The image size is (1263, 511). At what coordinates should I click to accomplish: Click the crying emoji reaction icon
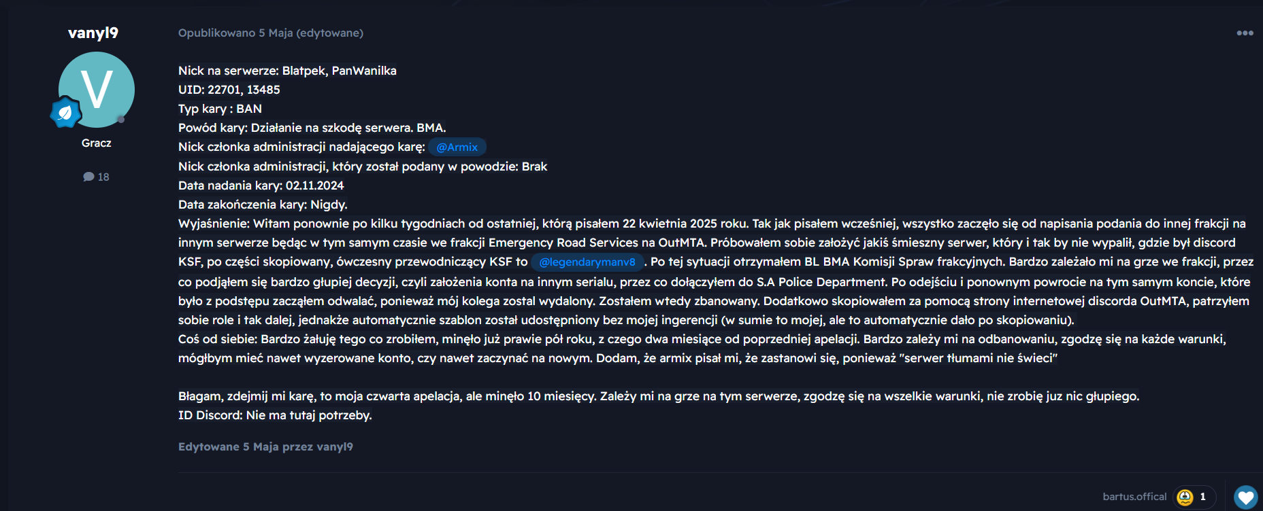pyautogui.click(x=1185, y=497)
